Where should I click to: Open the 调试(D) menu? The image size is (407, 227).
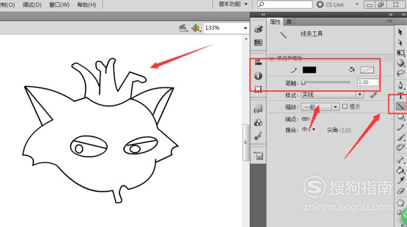pos(32,5)
